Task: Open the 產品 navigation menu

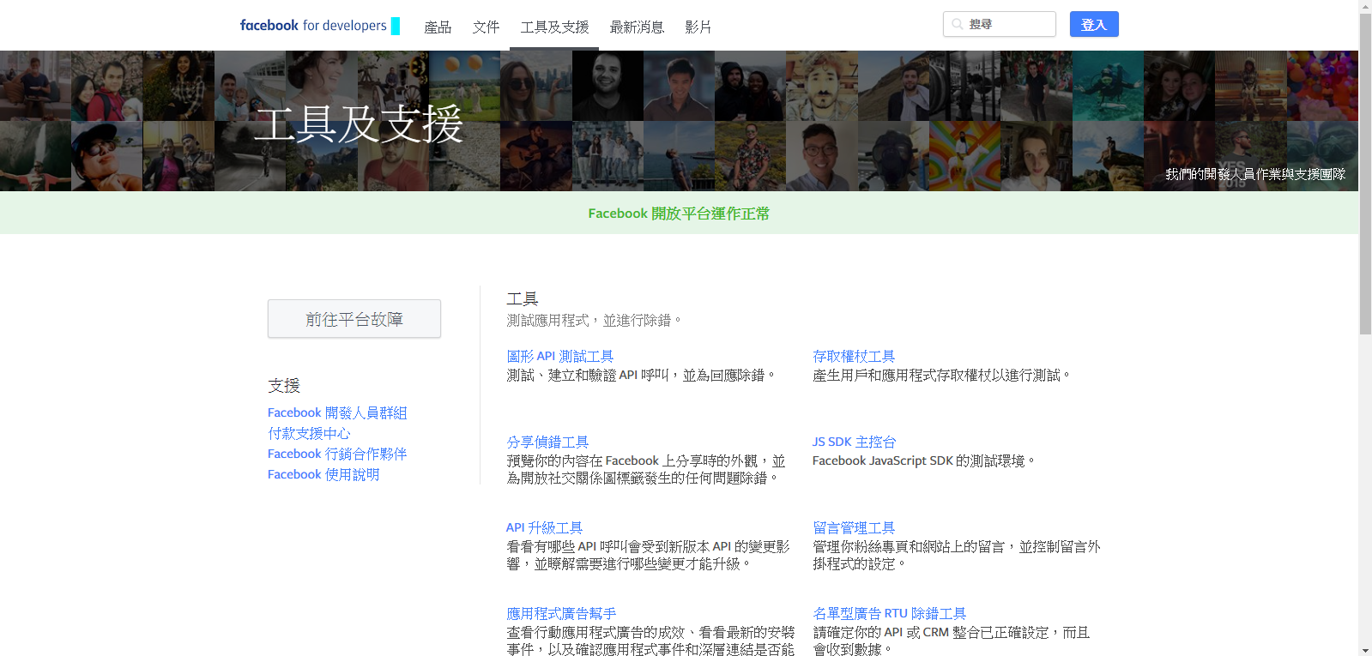Action: (438, 27)
